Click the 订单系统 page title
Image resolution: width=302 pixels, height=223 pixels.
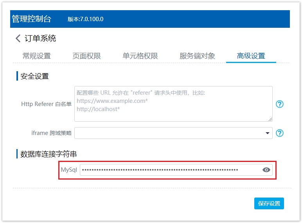click(x=40, y=38)
